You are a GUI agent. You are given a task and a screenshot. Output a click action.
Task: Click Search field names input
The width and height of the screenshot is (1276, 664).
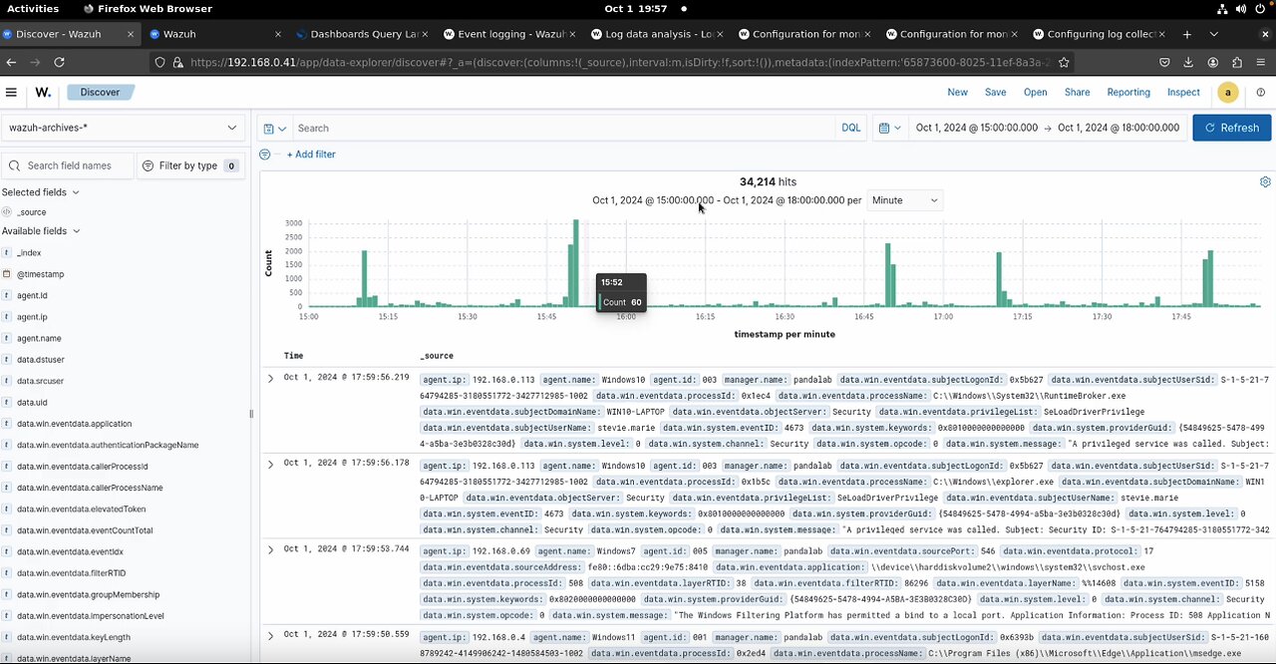(68, 166)
